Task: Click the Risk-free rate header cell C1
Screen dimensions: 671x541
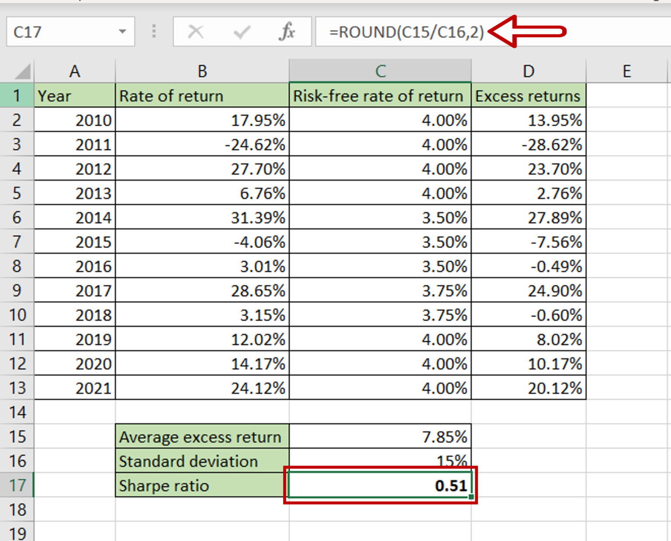Action: (x=380, y=96)
